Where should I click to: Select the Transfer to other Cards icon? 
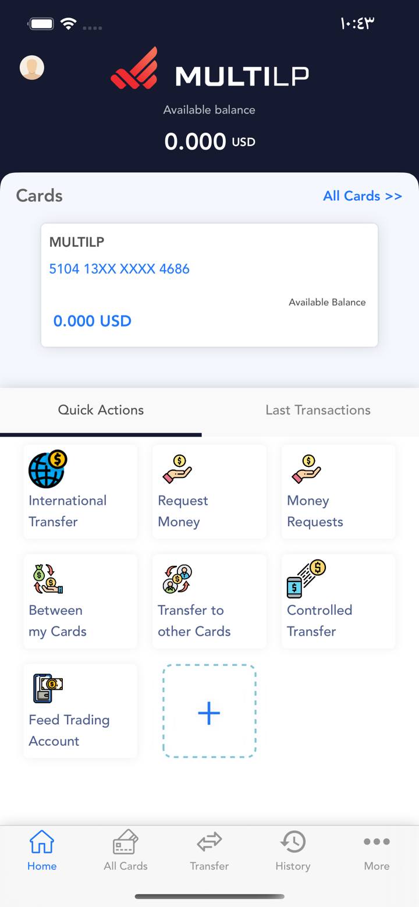click(177, 579)
